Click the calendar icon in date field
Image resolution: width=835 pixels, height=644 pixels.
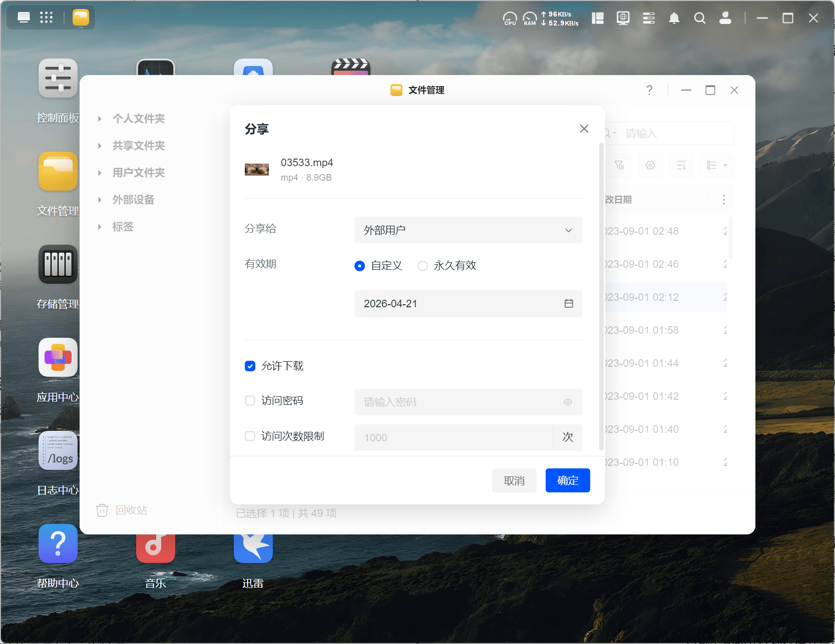(569, 304)
